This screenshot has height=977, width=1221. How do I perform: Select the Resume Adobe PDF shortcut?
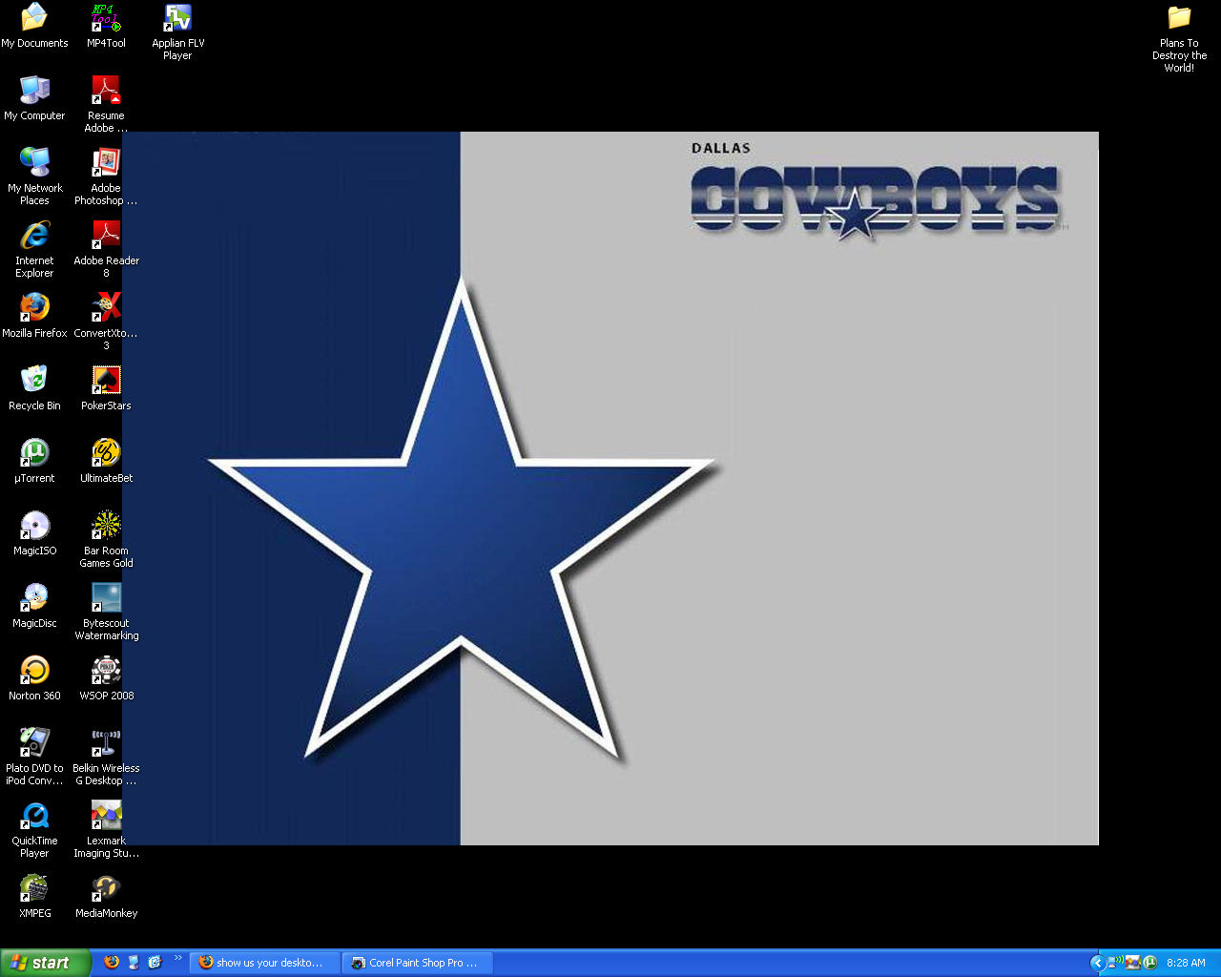(x=106, y=104)
